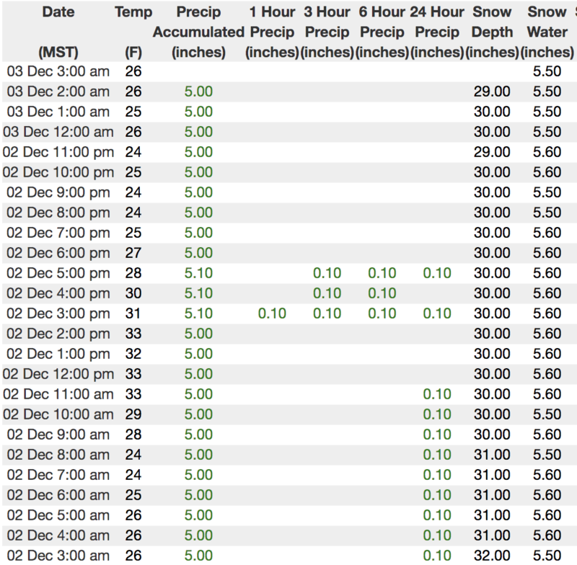This screenshot has height=565, width=577.
Task: Select the Temp column header
Action: pos(133,12)
